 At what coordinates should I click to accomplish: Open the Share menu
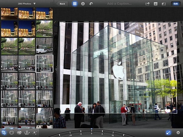coord(148,4)
